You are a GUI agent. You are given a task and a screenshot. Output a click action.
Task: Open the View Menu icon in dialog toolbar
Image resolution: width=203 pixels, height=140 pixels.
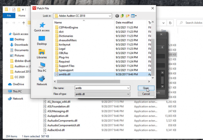pos(134,15)
